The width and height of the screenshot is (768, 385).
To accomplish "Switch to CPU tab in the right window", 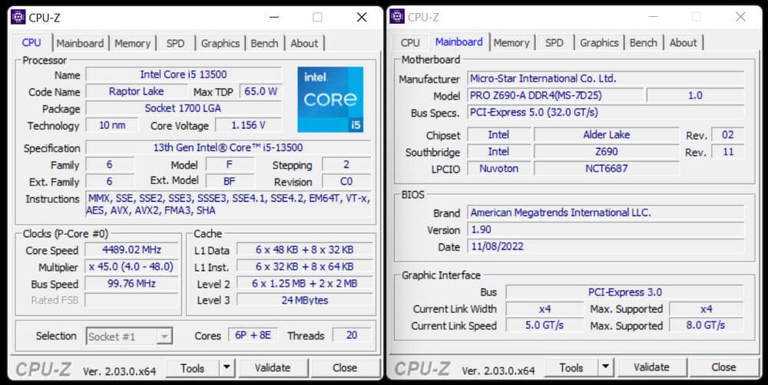I will [410, 42].
